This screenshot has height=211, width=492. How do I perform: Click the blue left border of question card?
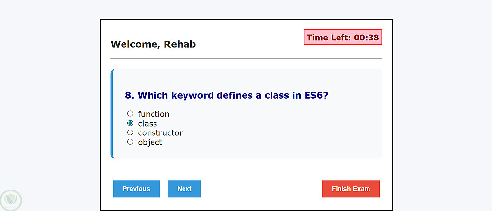tap(112, 114)
